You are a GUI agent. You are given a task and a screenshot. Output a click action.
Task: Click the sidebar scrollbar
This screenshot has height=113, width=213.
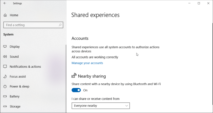pyautogui.click(x=66, y=78)
